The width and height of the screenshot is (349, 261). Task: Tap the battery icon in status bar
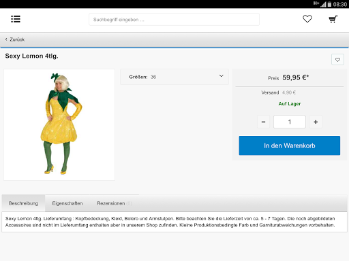329,4
